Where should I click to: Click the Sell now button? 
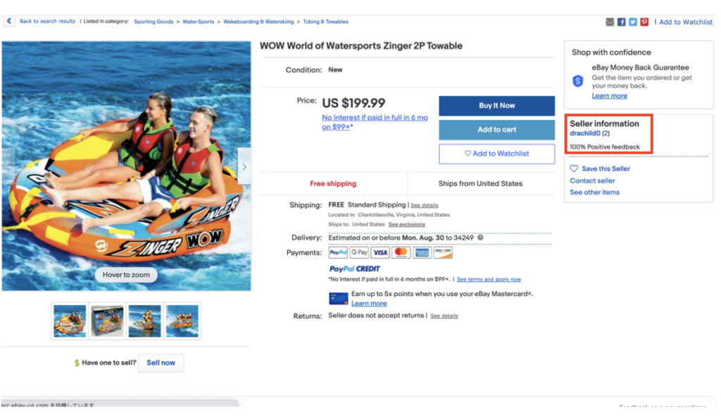161,363
